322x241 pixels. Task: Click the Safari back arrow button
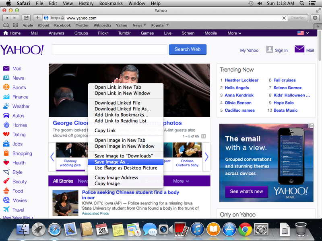click(6, 18)
